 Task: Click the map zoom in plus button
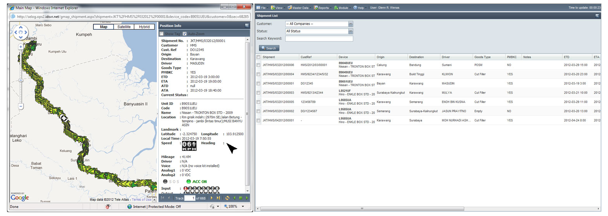click(x=21, y=47)
